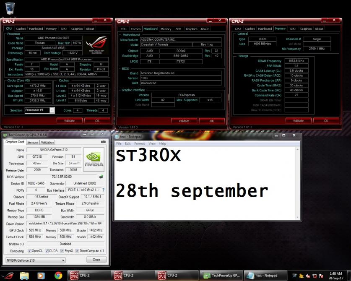
Task: Click GPU-Z screenshot camera icon
Action: tap(103, 142)
